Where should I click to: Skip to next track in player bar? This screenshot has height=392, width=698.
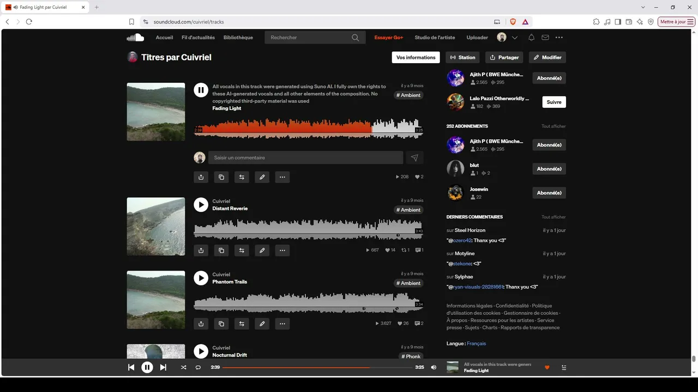pyautogui.click(x=163, y=367)
